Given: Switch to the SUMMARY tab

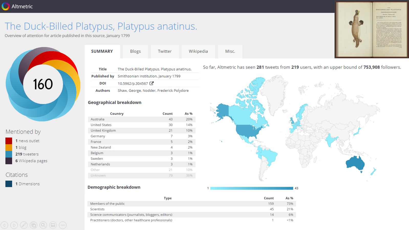Looking at the screenshot, I should point(102,51).
